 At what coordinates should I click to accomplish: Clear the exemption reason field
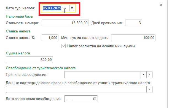[x=149, y=74]
